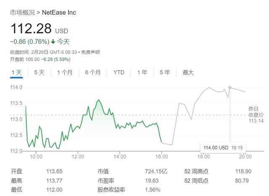Open the 5年 chart range
269x196 pixels.
[165, 73]
